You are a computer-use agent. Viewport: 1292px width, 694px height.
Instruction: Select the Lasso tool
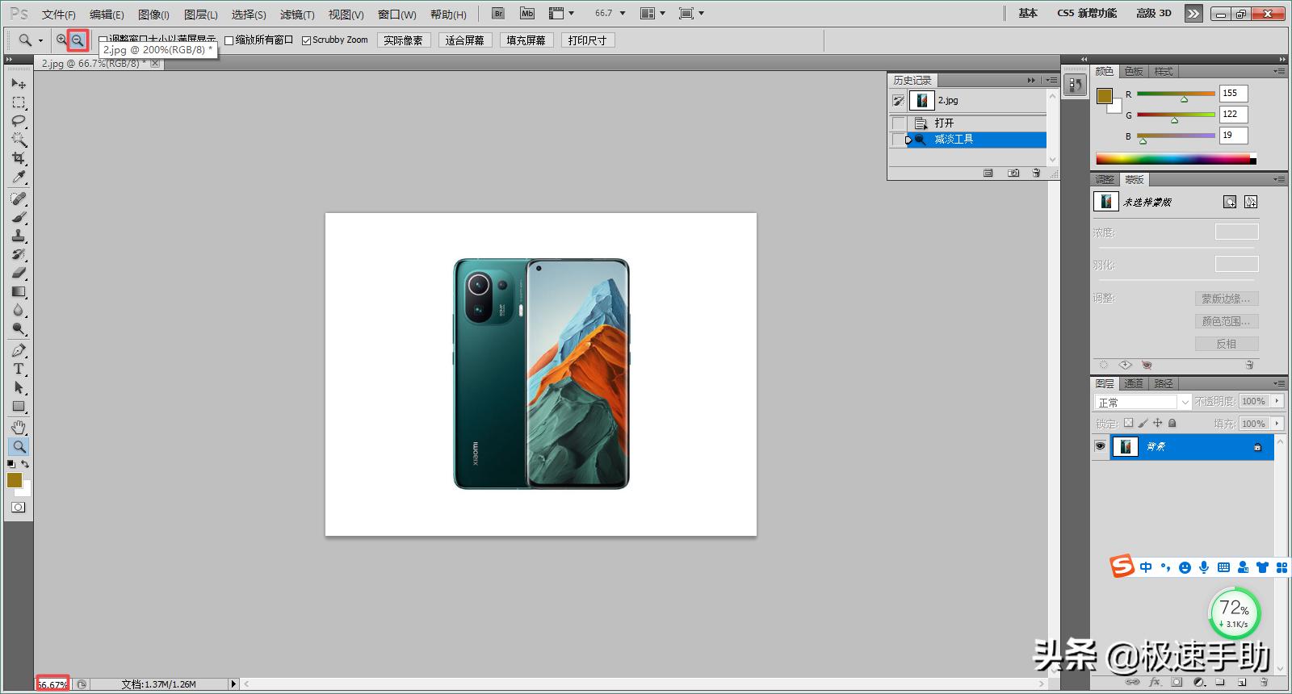pyautogui.click(x=19, y=121)
